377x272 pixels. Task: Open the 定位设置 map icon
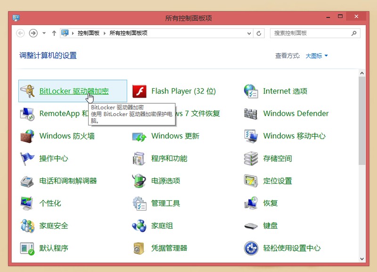(x=251, y=181)
